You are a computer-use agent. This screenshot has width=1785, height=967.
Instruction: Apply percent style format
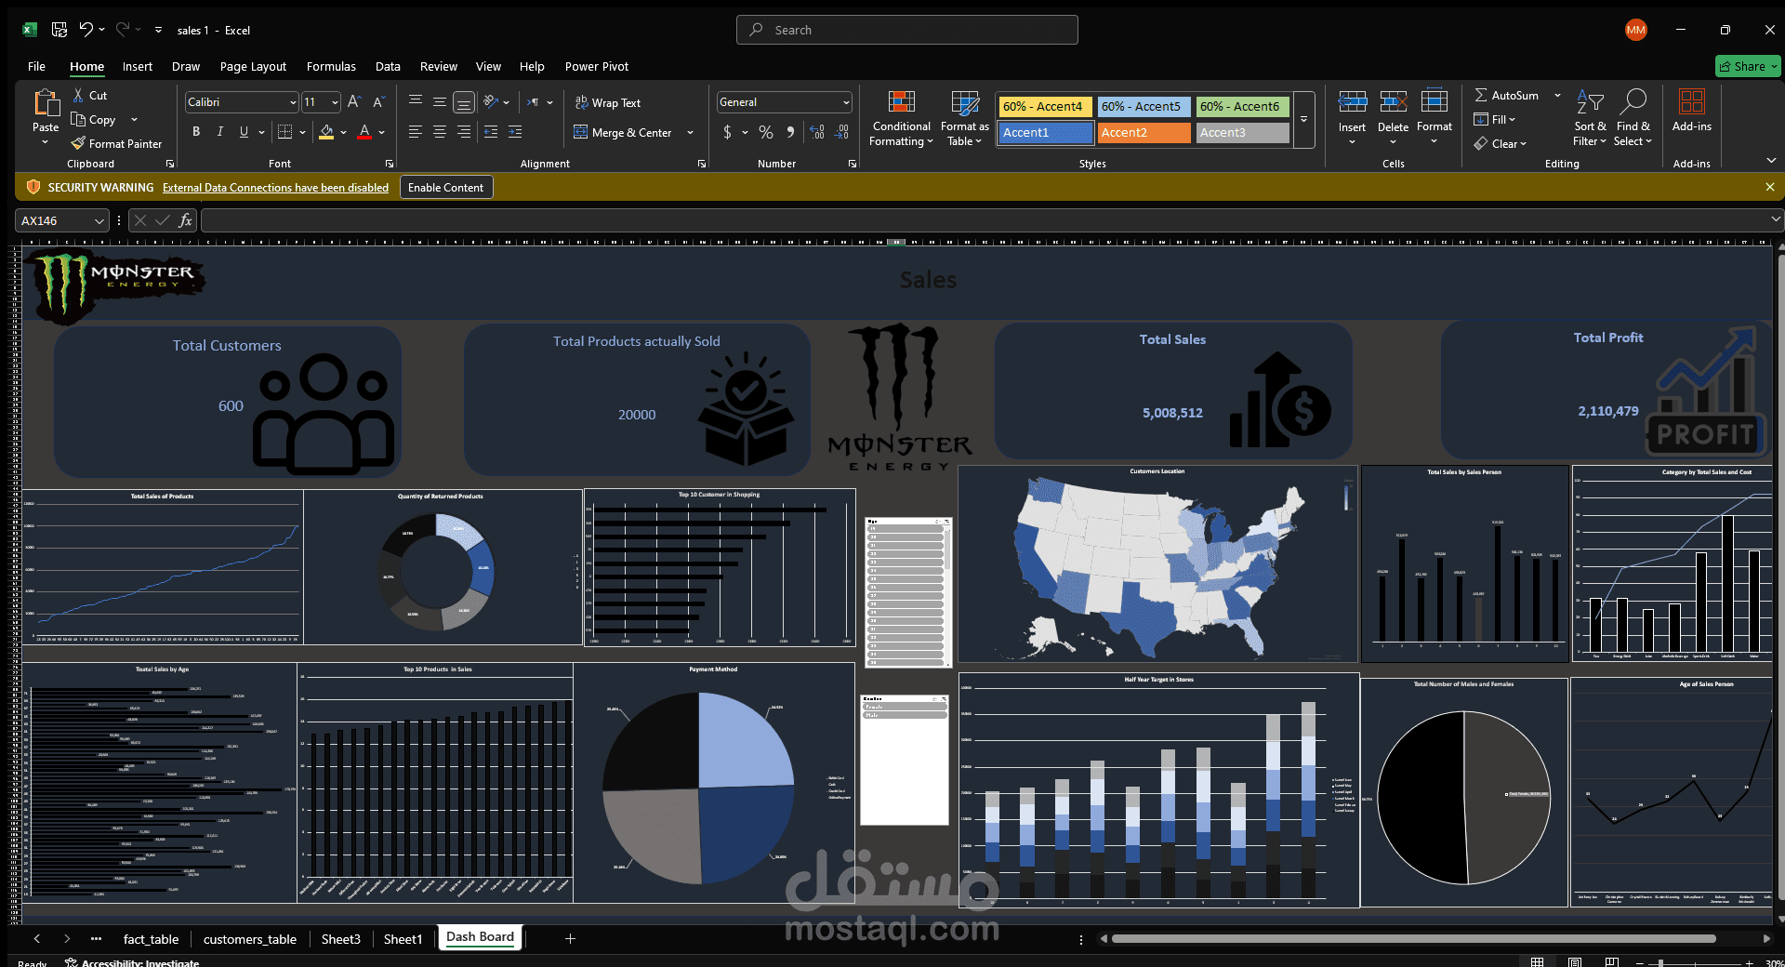point(766,132)
